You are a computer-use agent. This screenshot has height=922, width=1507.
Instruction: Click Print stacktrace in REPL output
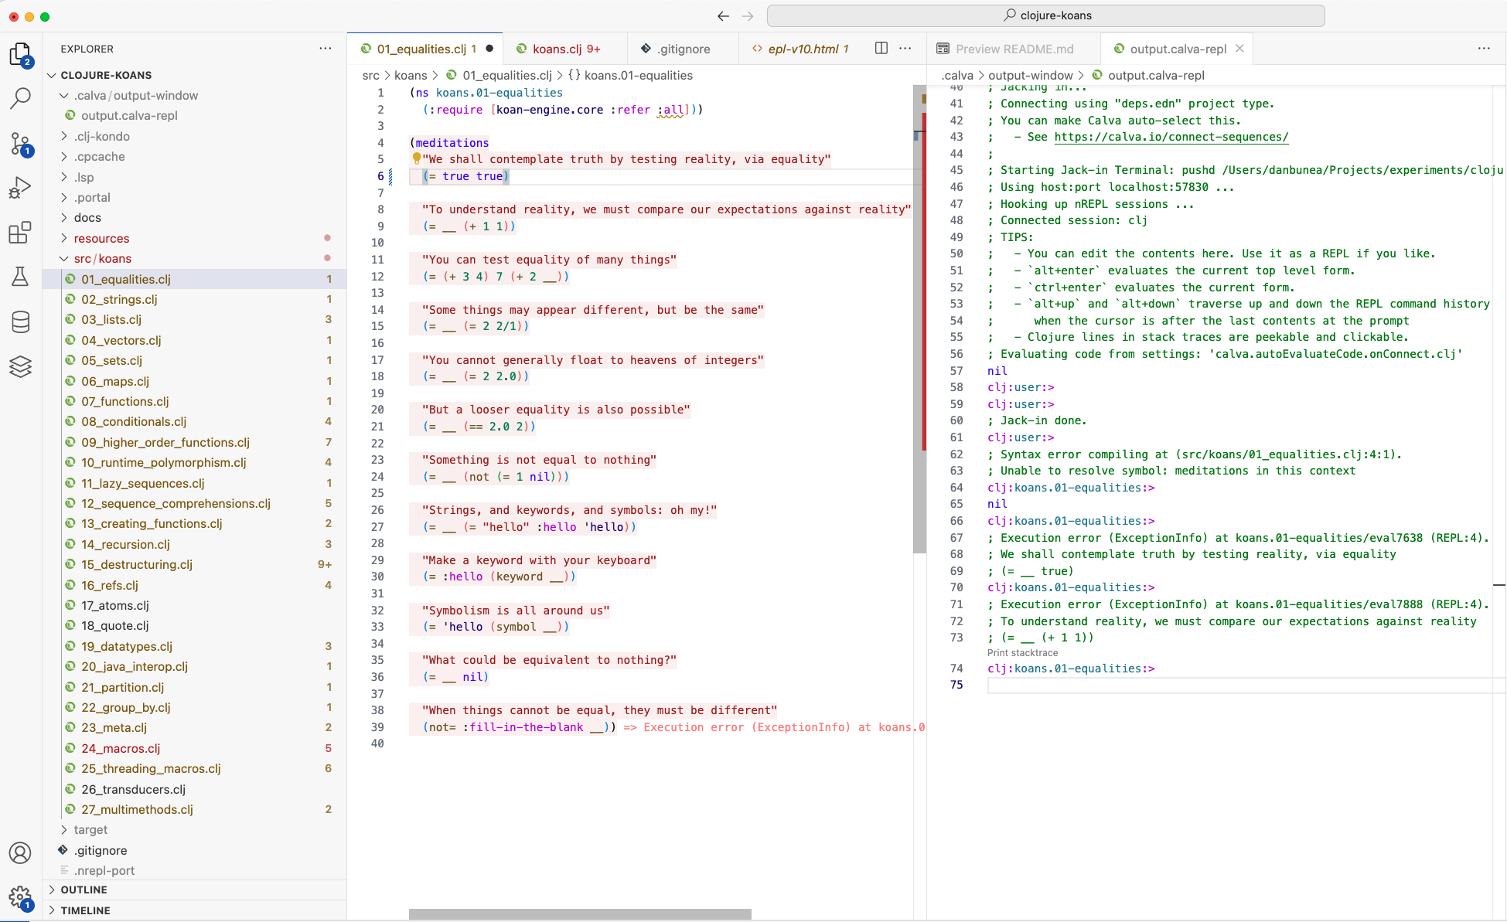1022,653
